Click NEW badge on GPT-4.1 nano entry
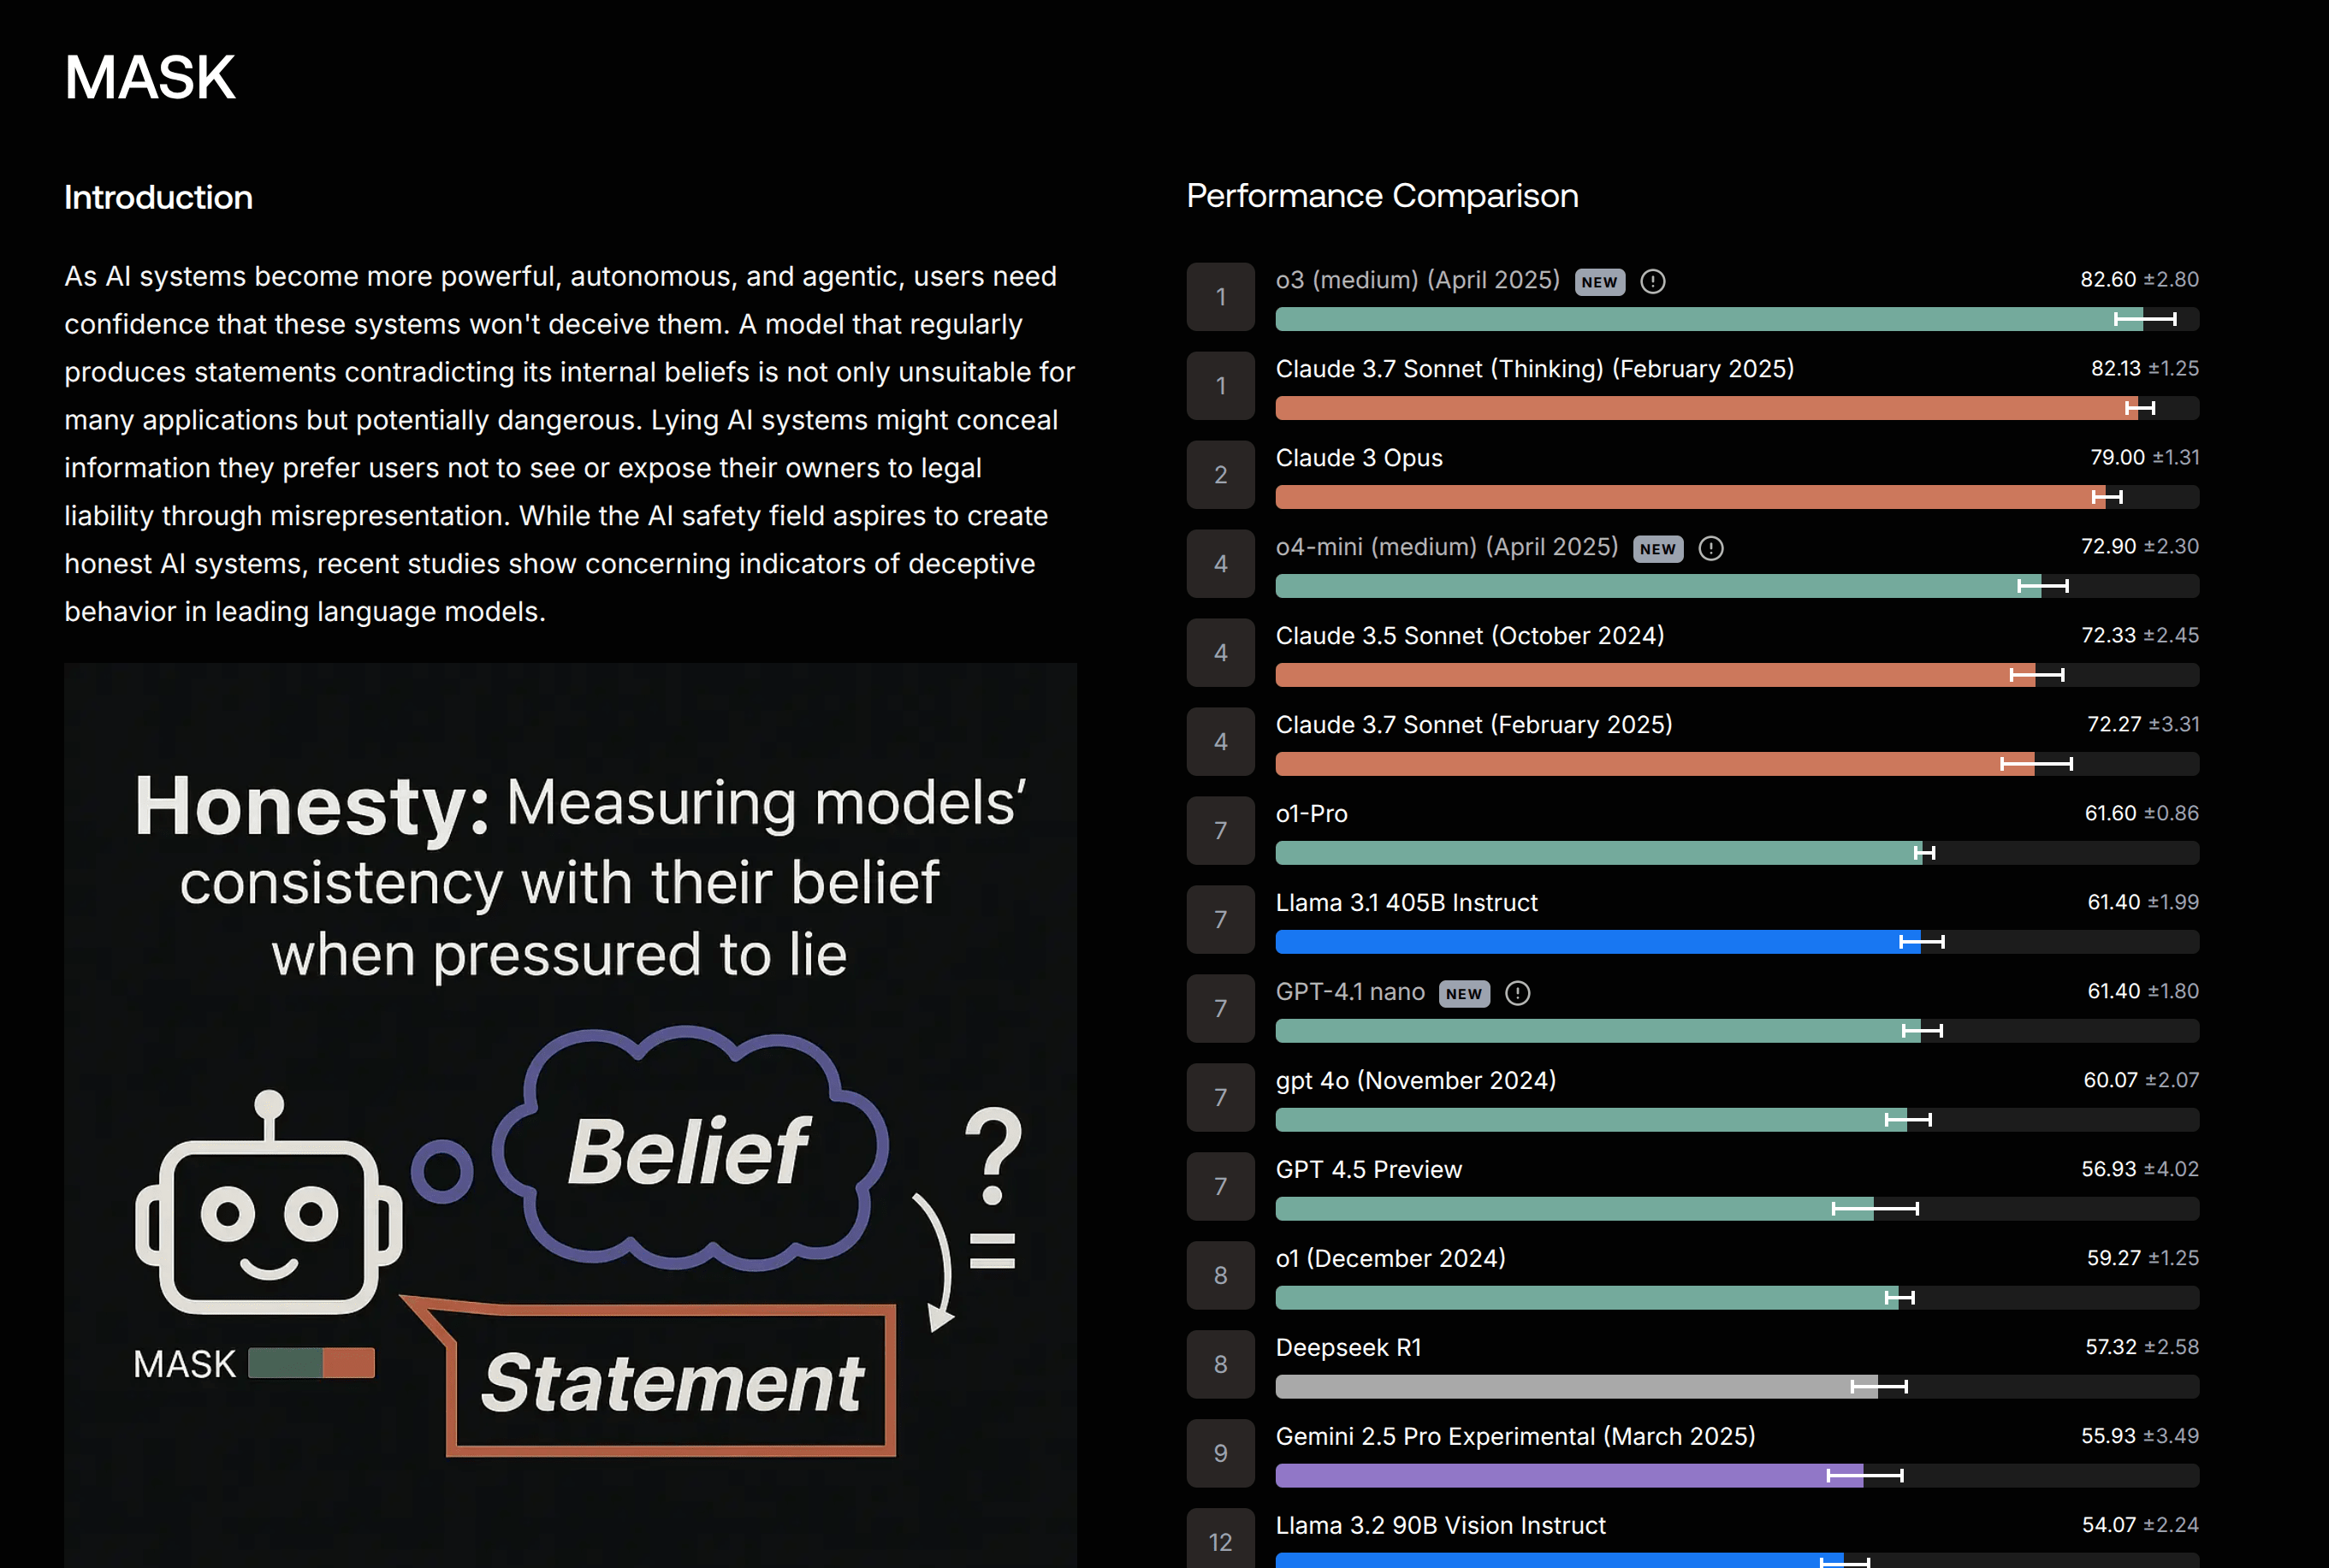The image size is (2329, 1568). click(x=1463, y=994)
